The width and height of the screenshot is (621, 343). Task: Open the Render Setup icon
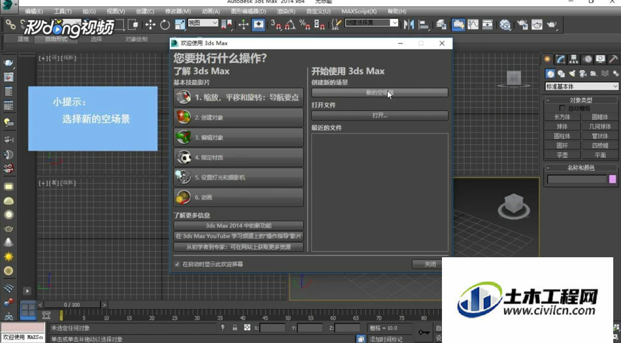(x=523, y=24)
